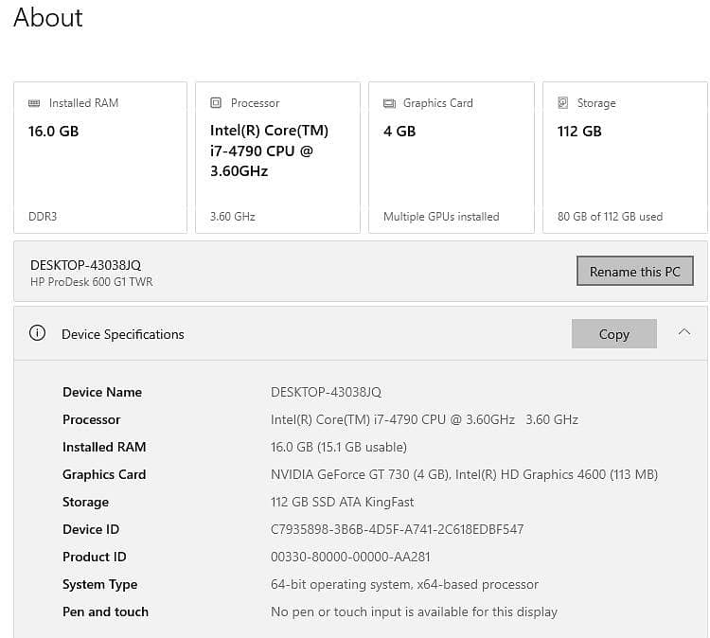Select the DESKTOP-43038JQ PC name header
Viewport: 710px width, 638px height.
(x=85, y=265)
